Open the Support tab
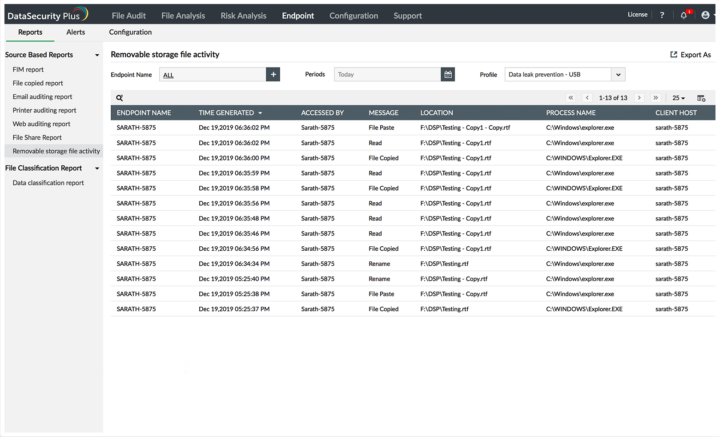This screenshot has height=437, width=719. pos(408,16)
